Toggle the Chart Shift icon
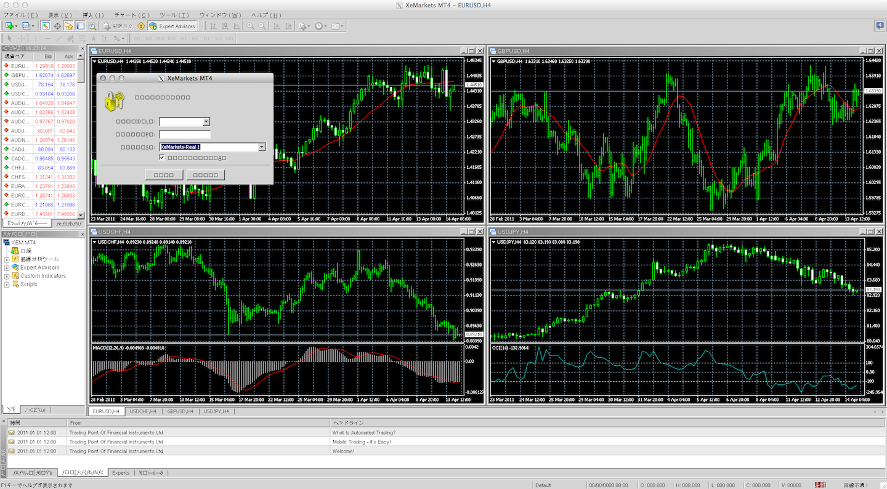 [288, 26]
